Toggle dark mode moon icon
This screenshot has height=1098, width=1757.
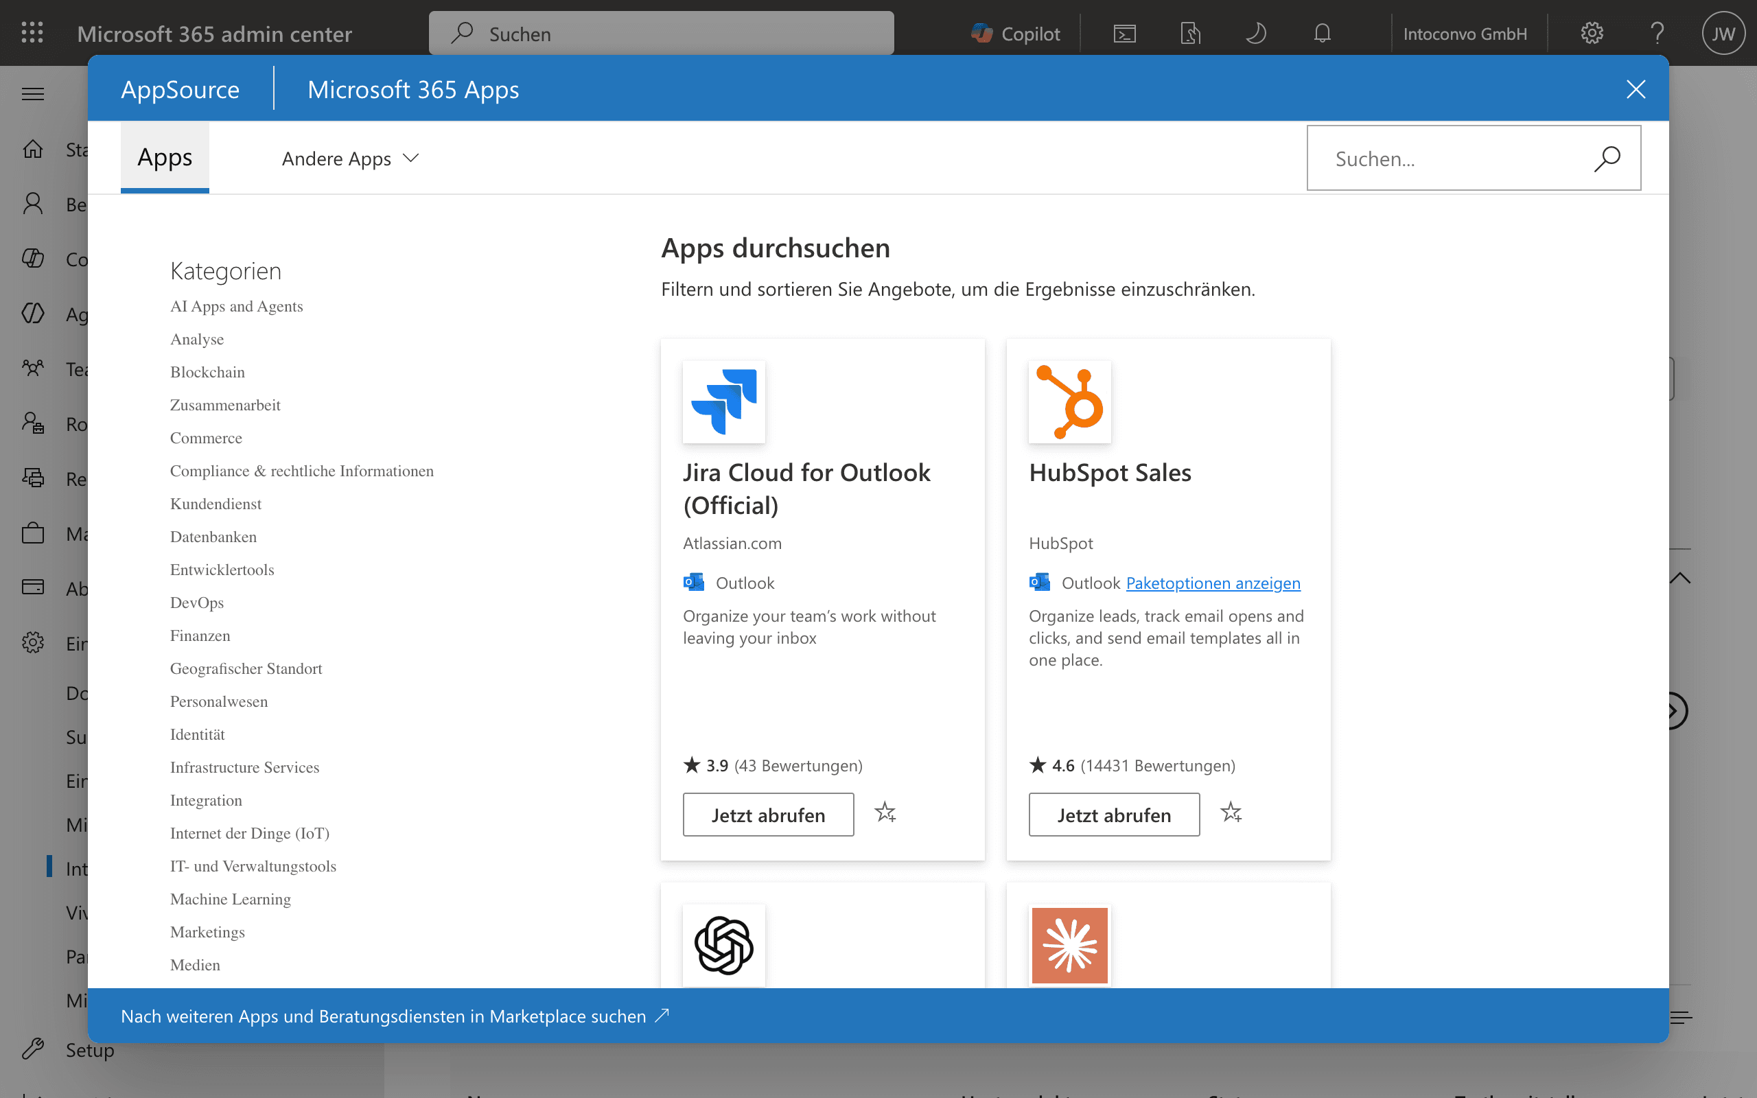(1256, 34)
